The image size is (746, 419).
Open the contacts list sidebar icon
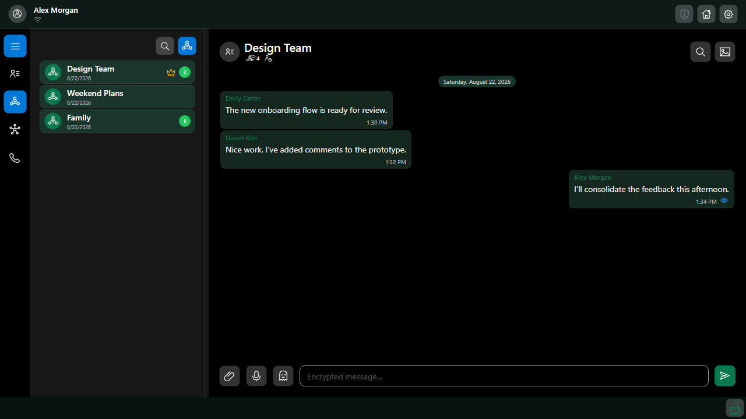(x=15, y=74)
